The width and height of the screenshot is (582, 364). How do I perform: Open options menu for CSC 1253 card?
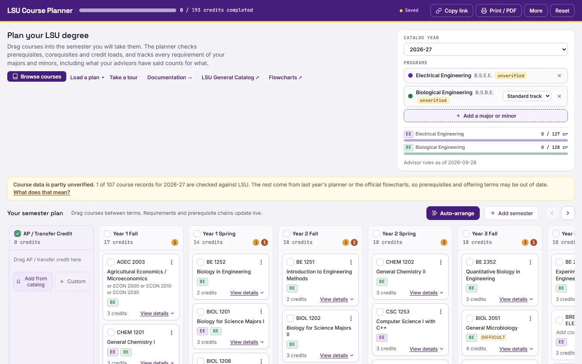(441, 312)
